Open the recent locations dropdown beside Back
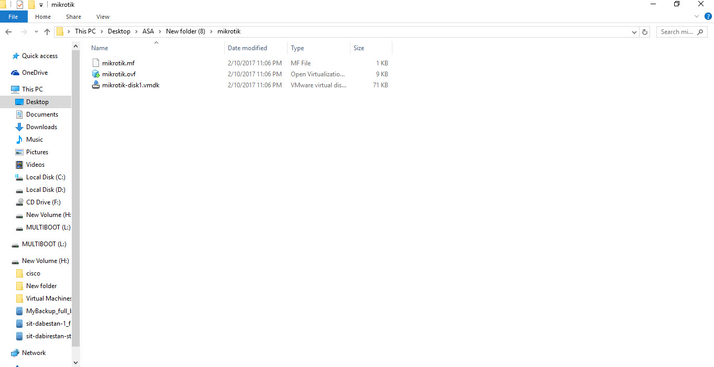The width and height of the screenshot is (714, 367). click(x=36, y=31)
